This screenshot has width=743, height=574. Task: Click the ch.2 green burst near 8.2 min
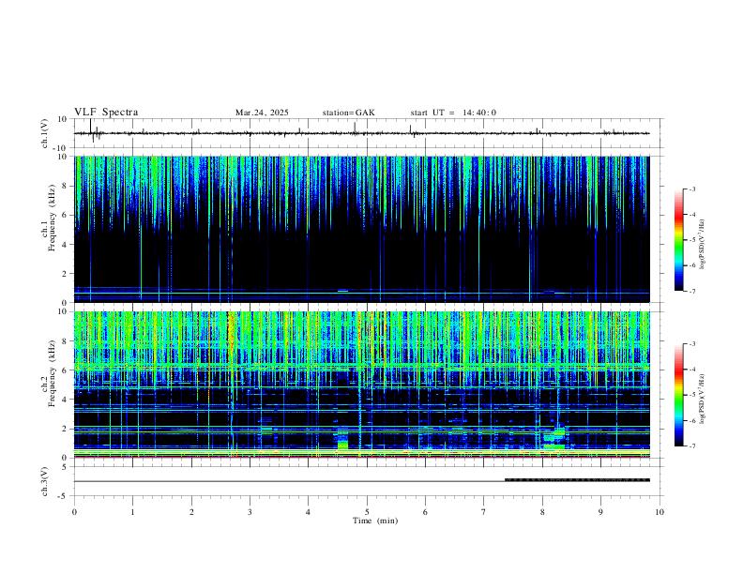tap(554, 438)
